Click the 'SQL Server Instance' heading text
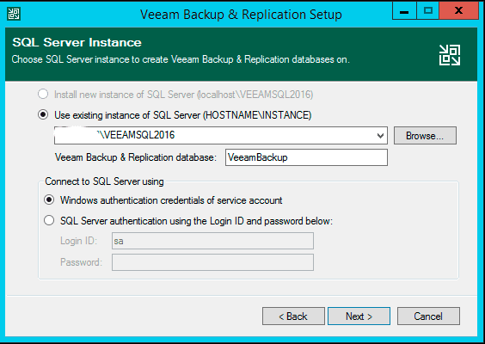485x344 pixels. pyautogui.click(x=77, y=42)
